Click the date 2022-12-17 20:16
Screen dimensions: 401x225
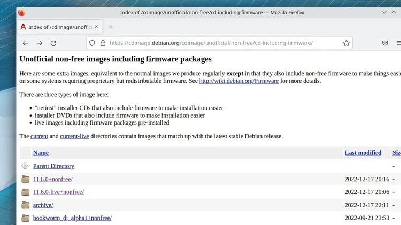367,179
